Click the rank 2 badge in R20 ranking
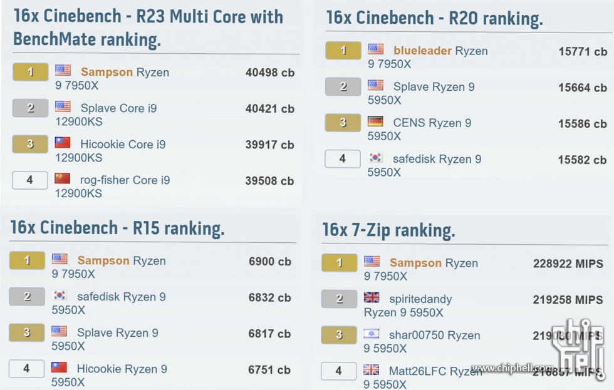This screenshot has height=390, width=614. (343, 86)
